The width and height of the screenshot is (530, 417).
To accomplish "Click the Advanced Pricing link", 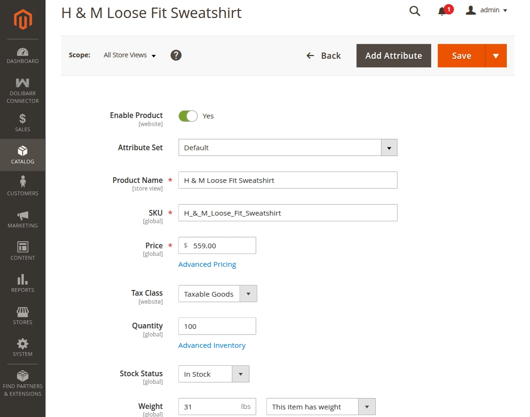I will [207, 264].
